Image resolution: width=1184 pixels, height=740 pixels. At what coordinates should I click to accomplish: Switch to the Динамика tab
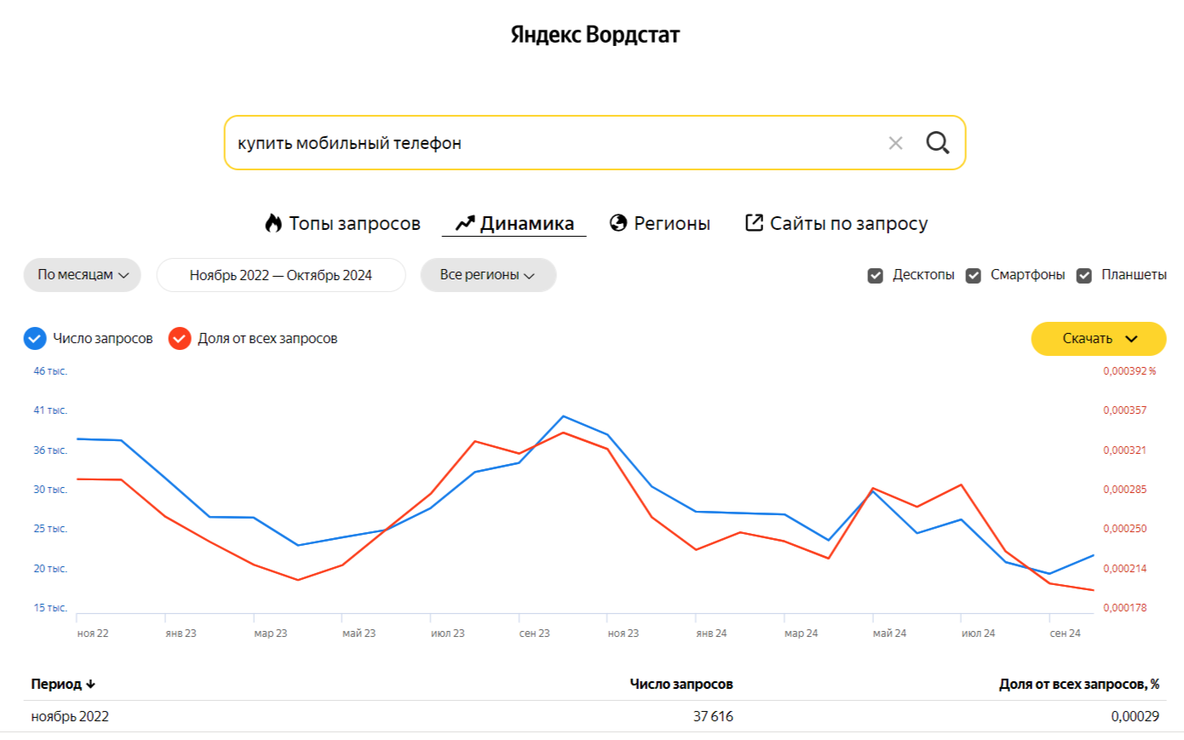click(x=514, y=223)
